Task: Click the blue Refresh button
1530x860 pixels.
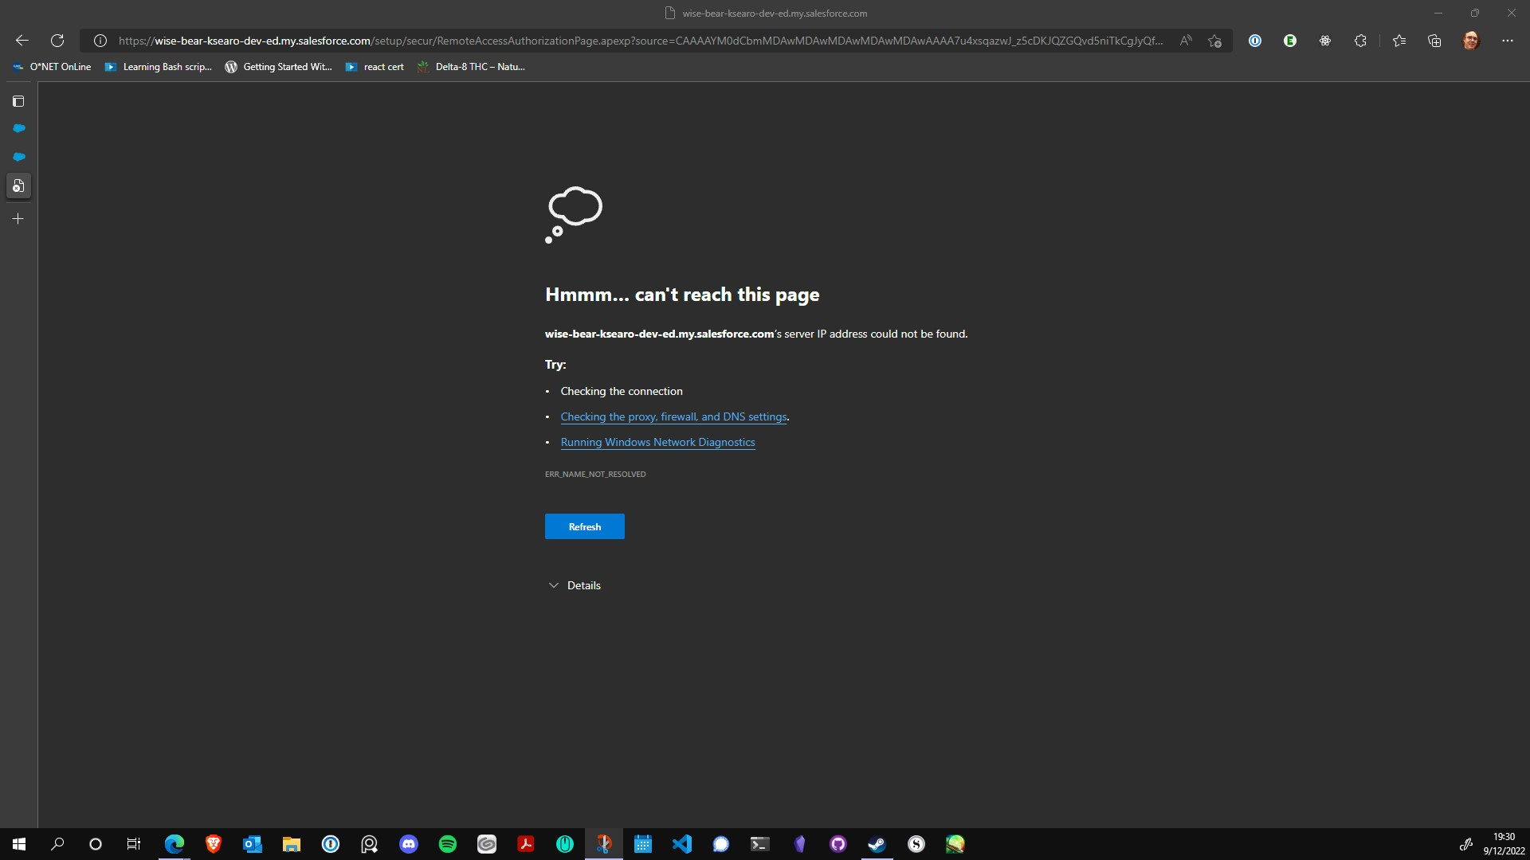Action: (x=584, y=526)
